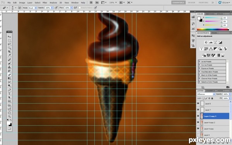Select the Rectangular Marquee tool
Viewport: 232px width, 145px height.
(x=9, y=40)
